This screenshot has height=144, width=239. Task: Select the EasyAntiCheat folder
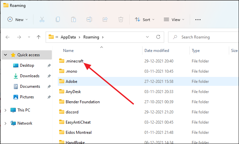78,122
